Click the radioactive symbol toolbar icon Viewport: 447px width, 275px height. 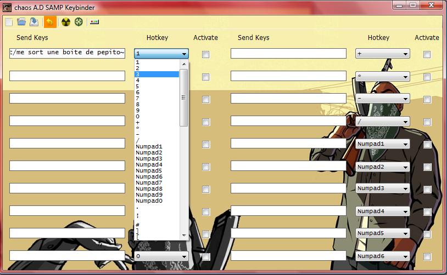tap(66, 22)
